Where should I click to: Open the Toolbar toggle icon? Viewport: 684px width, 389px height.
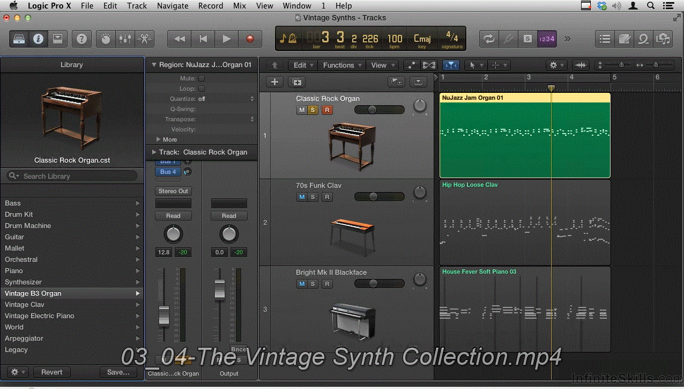tap(57, 39)
